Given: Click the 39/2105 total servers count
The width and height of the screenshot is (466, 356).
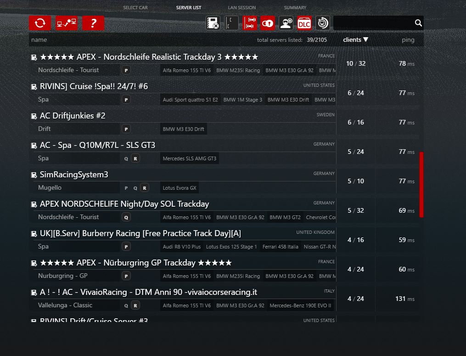Looking at the screenshot, I should pyautogui.click(x=317, y=40).
